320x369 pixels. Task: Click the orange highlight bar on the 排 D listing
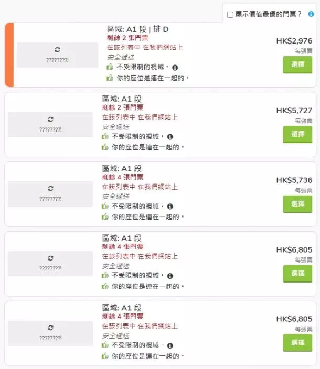pos(9,55)
